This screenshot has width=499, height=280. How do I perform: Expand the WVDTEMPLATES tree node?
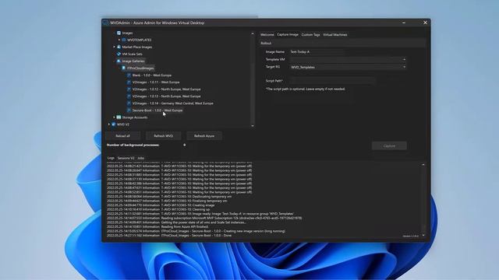click(x=119, y=40)
